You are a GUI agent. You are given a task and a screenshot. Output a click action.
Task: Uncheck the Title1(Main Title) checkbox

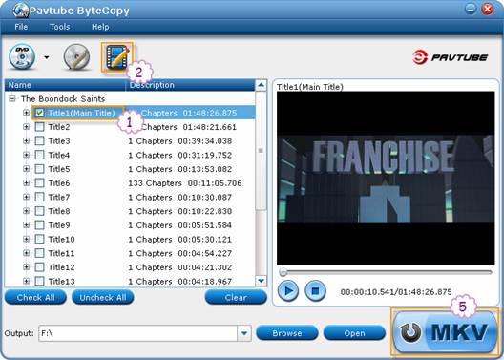tap(39, 113)
